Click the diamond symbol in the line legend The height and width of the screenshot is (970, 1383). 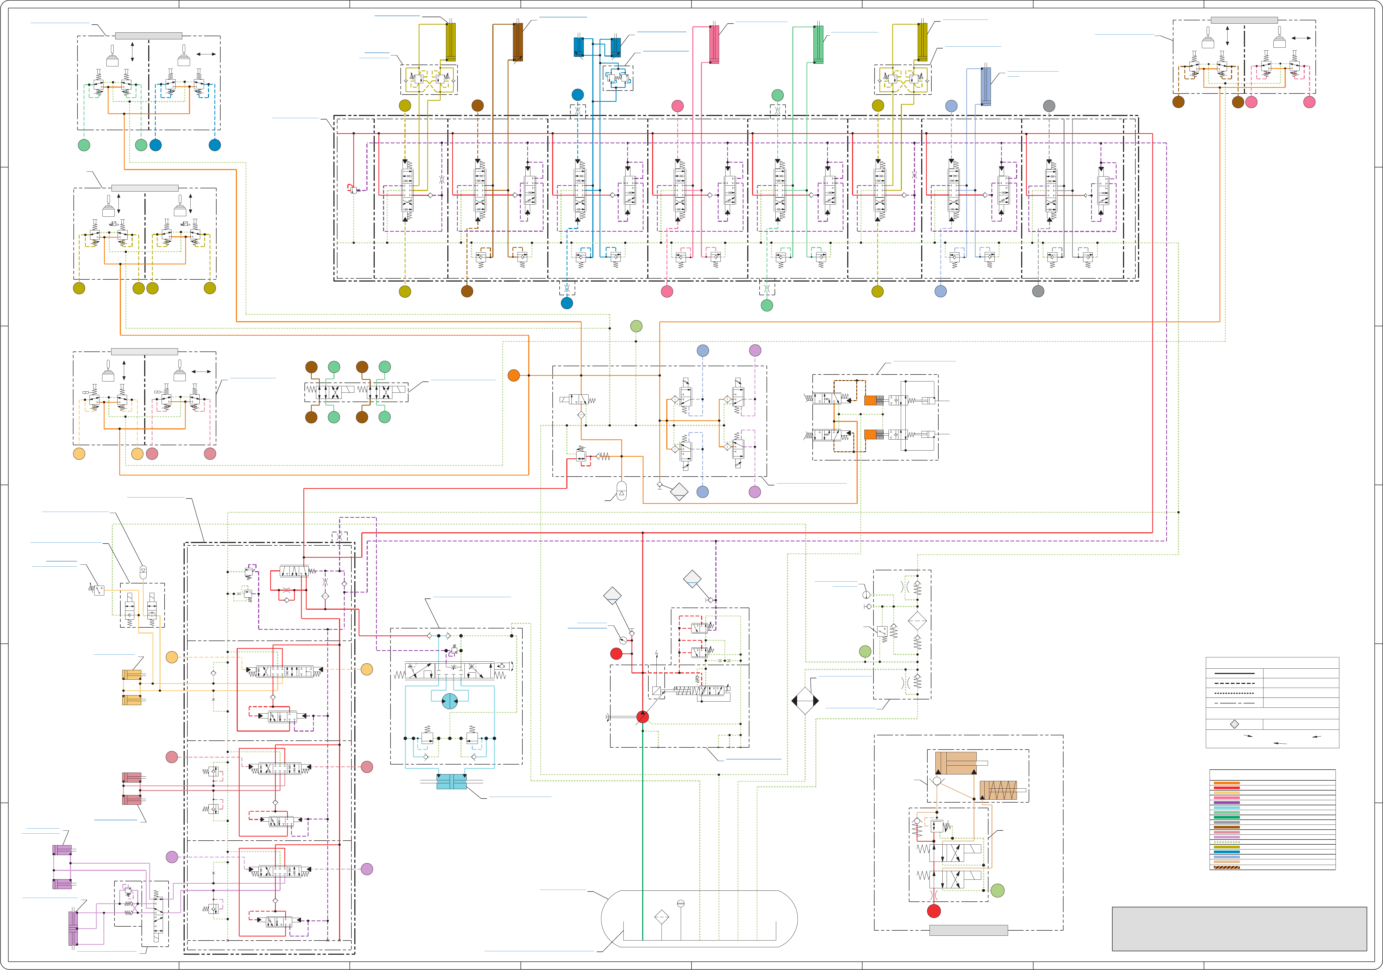[x=1234, y=724]
